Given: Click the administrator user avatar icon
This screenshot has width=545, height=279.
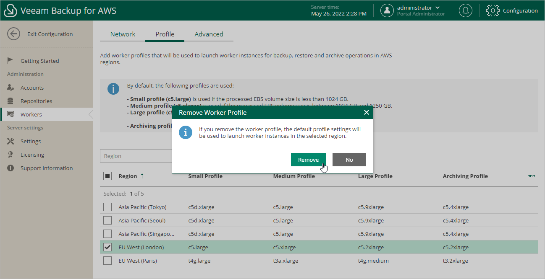Looking at the screenshot, I should pyautogui.click(x=387, y=10).
